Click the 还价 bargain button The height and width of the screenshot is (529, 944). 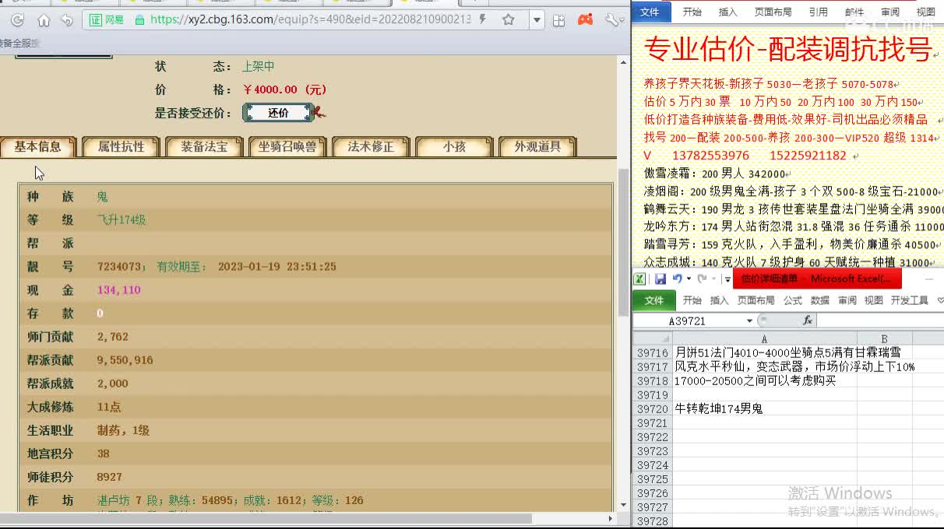pos(278,113)
